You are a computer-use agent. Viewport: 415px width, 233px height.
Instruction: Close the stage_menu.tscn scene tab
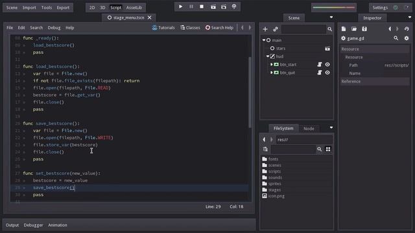coord(149,17)
